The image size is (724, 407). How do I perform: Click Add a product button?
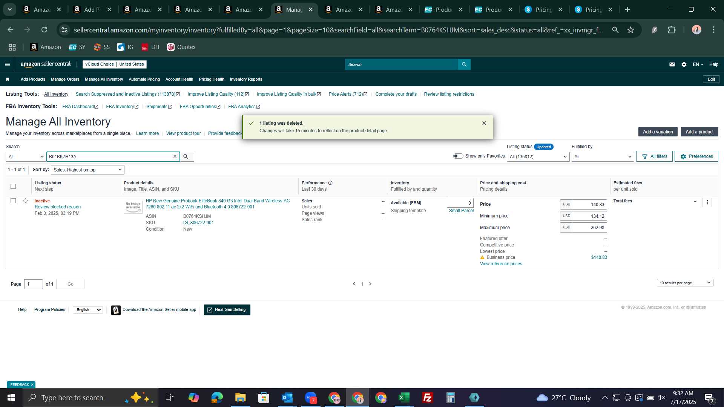pos(699,132)
